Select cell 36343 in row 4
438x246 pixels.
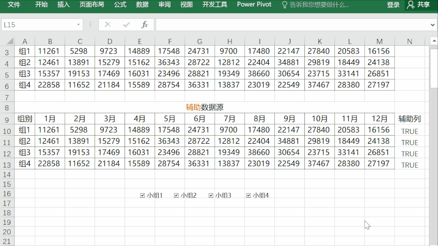[170, 62]
